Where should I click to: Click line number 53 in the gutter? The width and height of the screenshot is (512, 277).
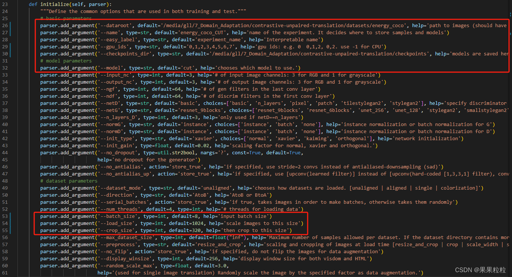pyautogui.click(x=5, y=216)
